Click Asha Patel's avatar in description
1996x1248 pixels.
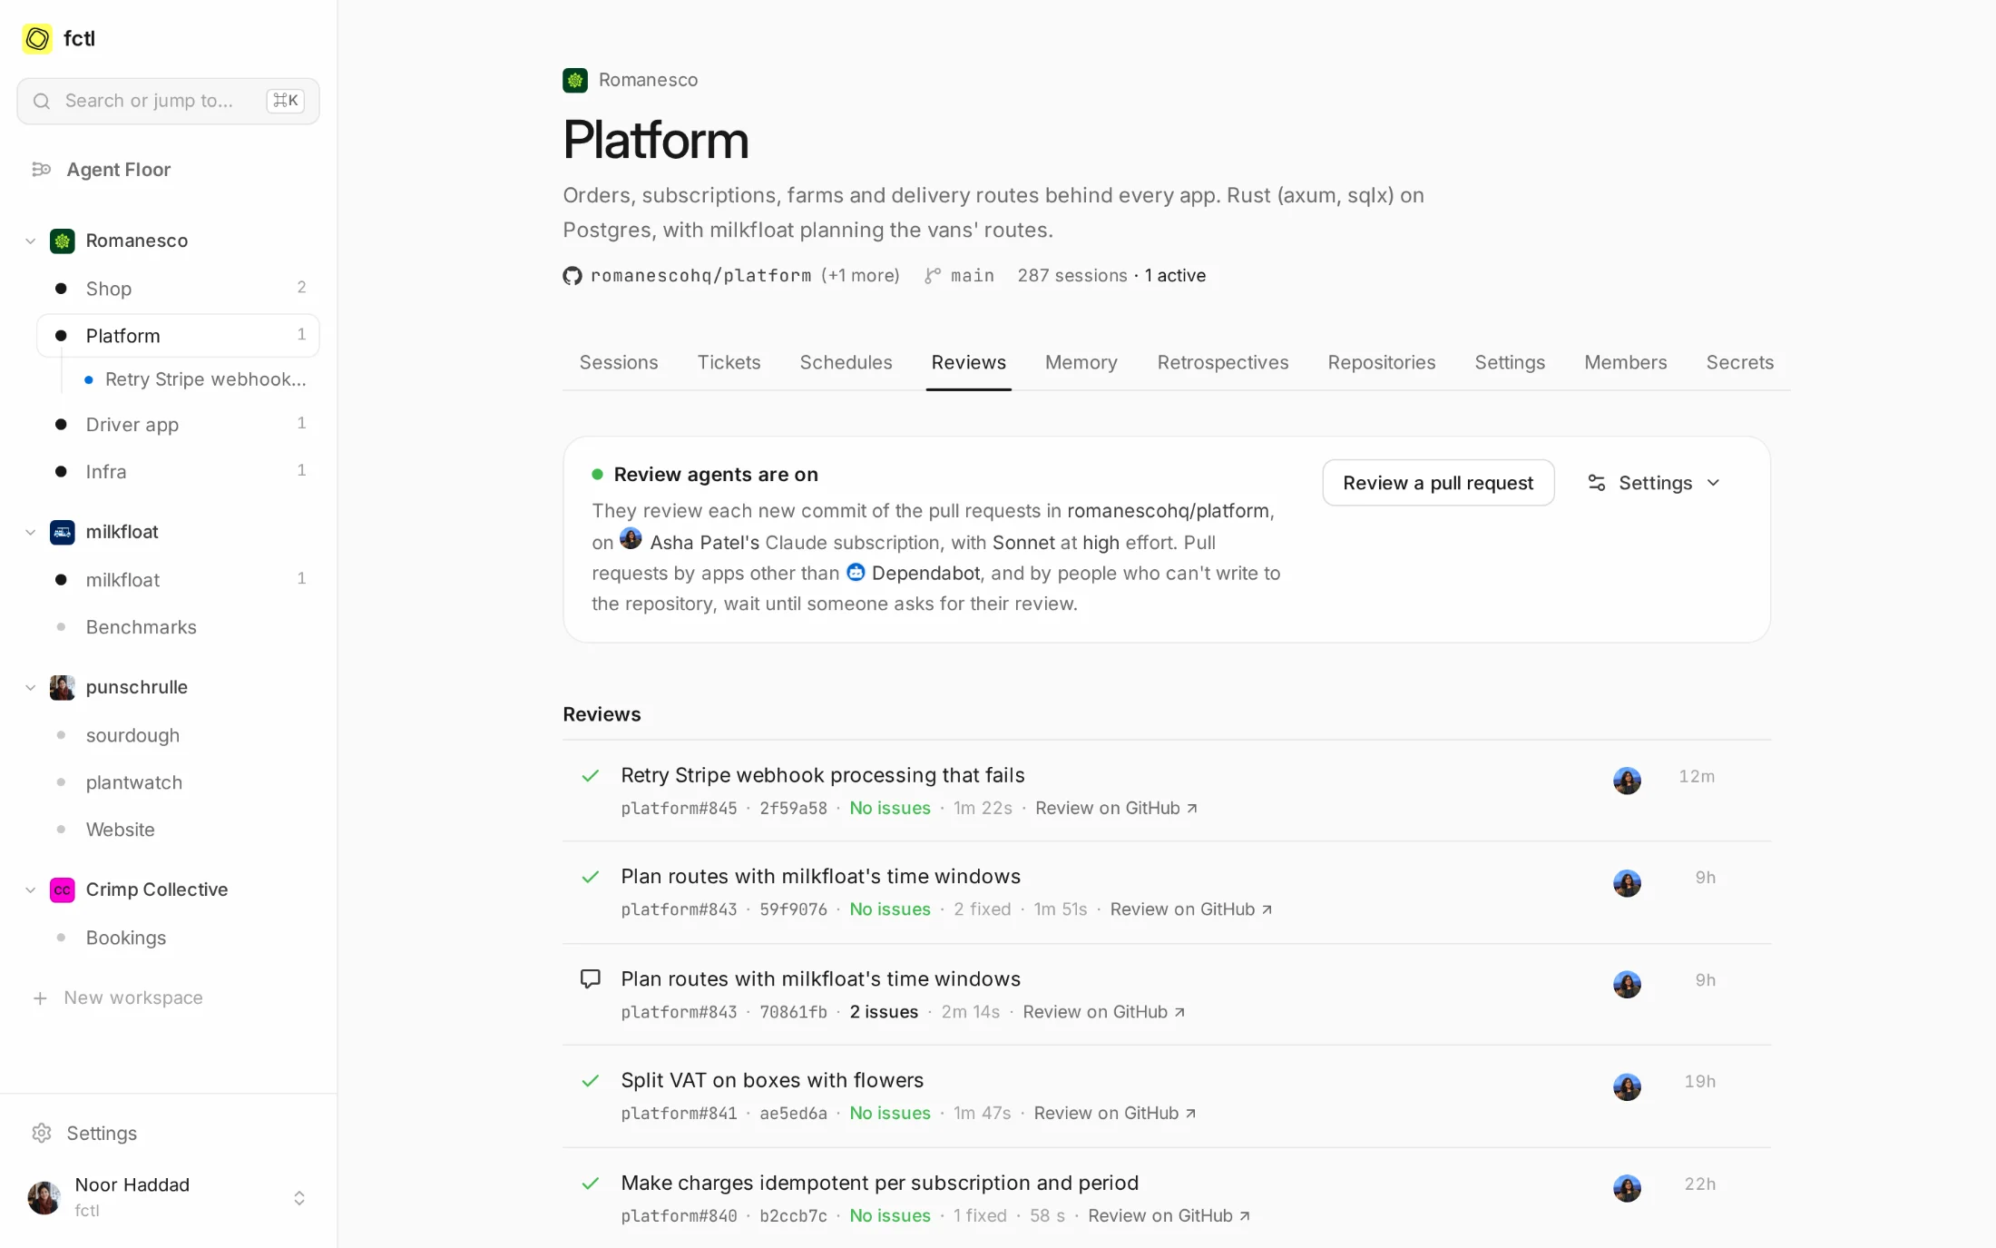[x=631, y=538]
